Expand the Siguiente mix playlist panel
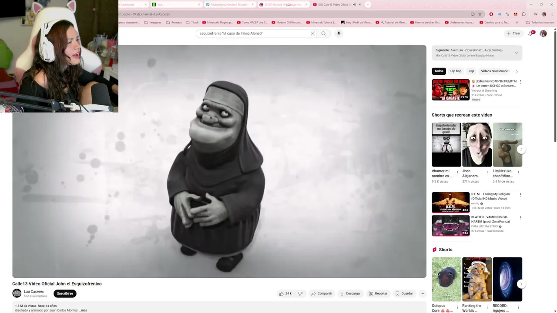 (516, 53)
